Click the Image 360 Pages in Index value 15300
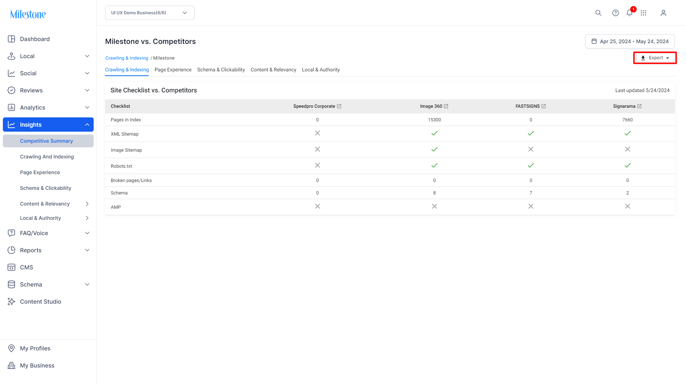 click(x=434, y=120)
